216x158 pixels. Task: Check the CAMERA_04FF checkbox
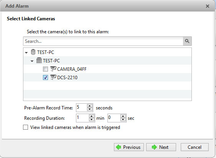(x=45, y=69)
